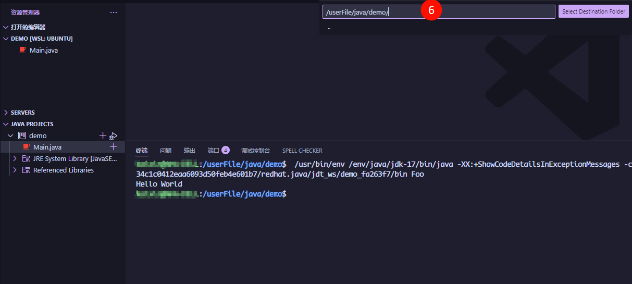Collapse the demo project node chevron
Screen dimensions: 632x284
pos(11,135)
